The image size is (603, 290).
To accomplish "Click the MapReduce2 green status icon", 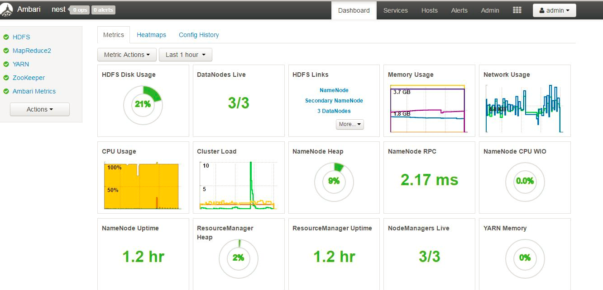I will (6, 51).
